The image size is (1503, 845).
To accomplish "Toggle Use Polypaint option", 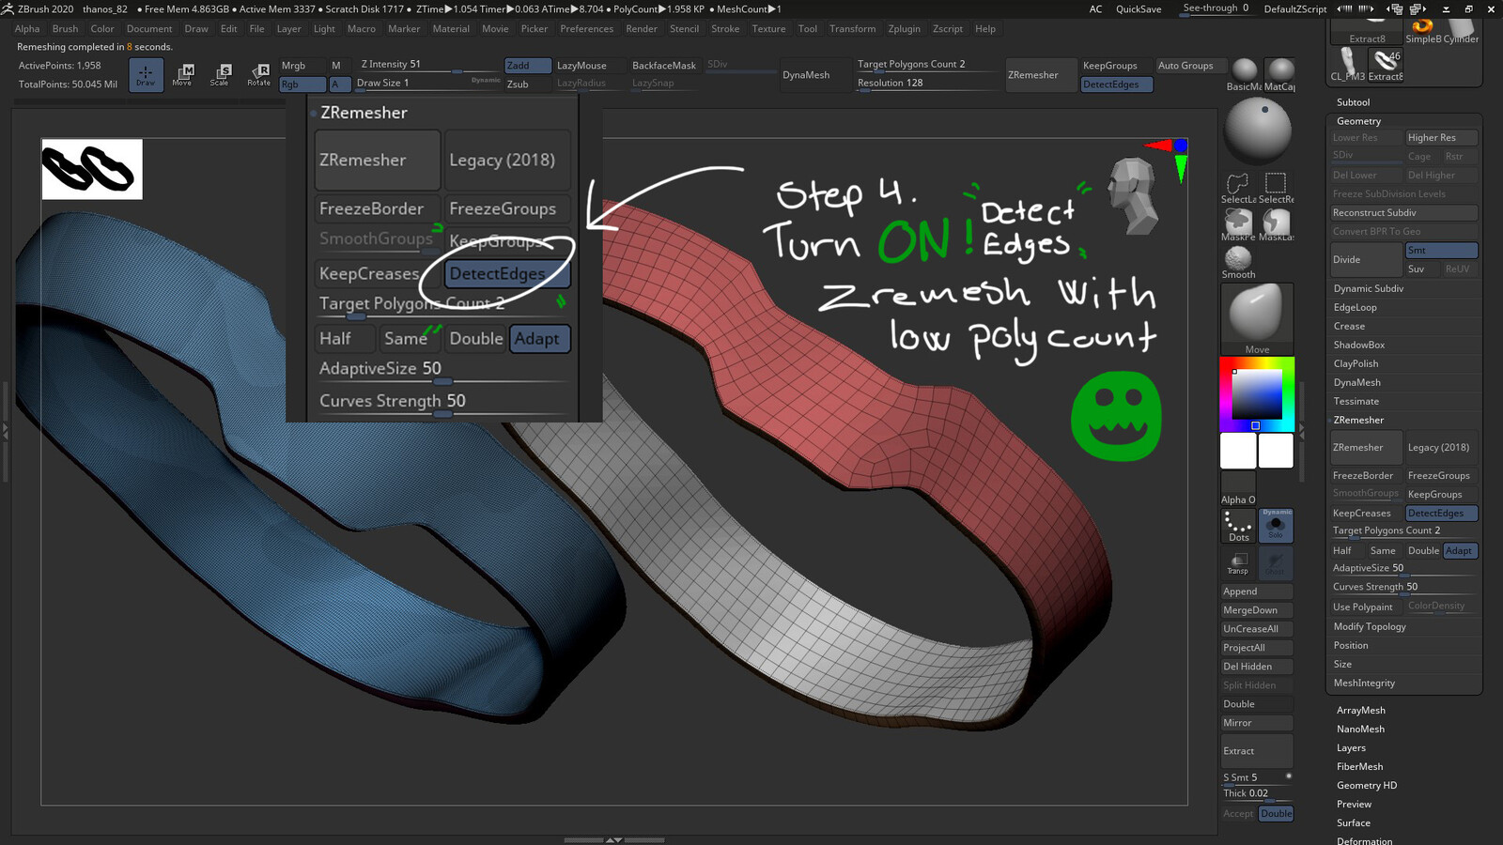I will pos(1366,607).
